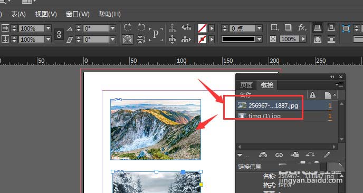Expand the fill swatch arrow menu
The width and height of the screenshot is (363, 193).
(x=212, y=28)
